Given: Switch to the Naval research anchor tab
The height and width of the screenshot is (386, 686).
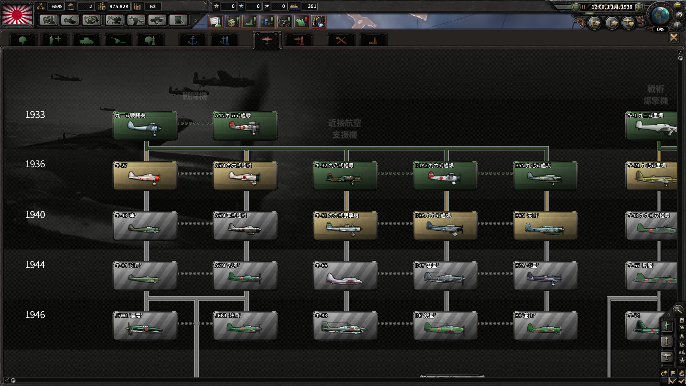Looking at the screenshot, I should click(x=193, y=40).
